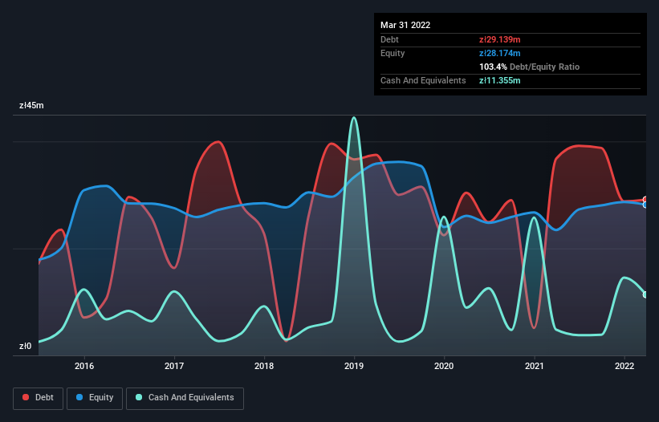Click the Equity label in tooltip
The height and width of the screenshot is (422, 659).
click(393, 53)
